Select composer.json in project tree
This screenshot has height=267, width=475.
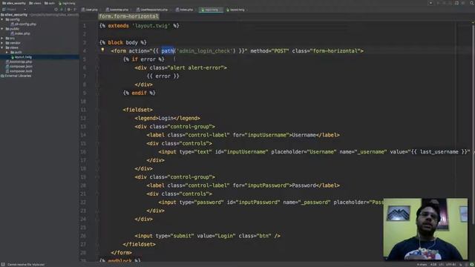pos(21,66)
